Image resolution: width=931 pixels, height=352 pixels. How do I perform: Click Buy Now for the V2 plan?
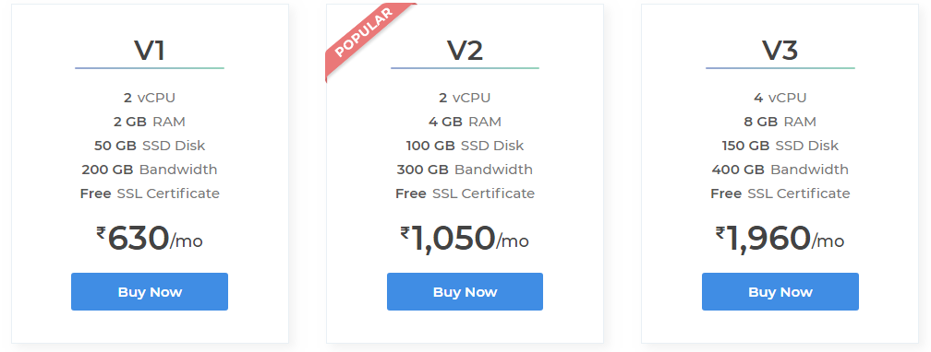pos(465,291)
